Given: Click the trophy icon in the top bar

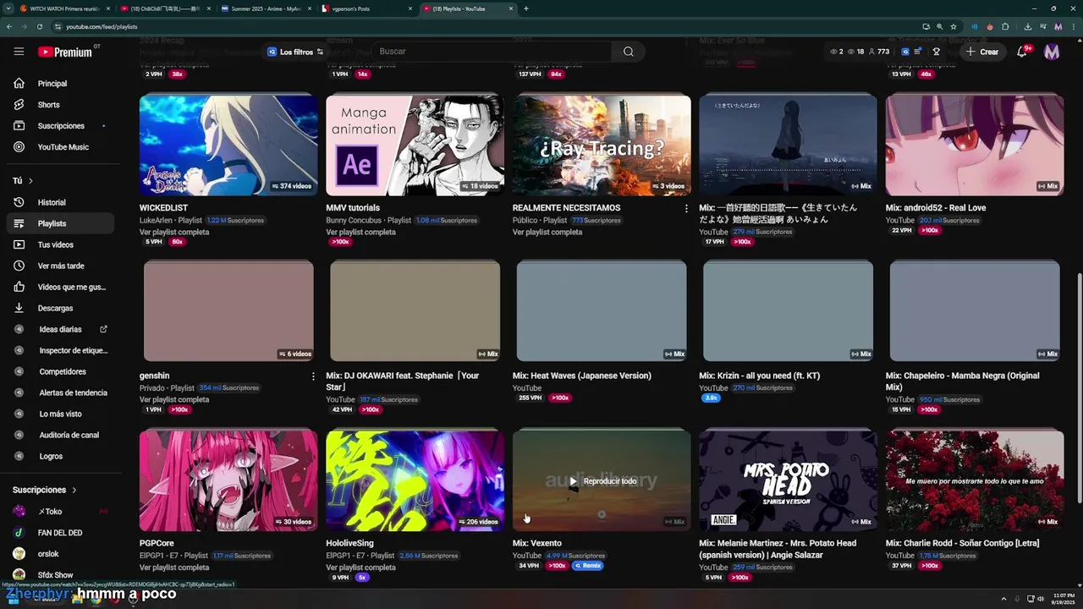Looking at the screenshot, I should (x=936, y=52).
